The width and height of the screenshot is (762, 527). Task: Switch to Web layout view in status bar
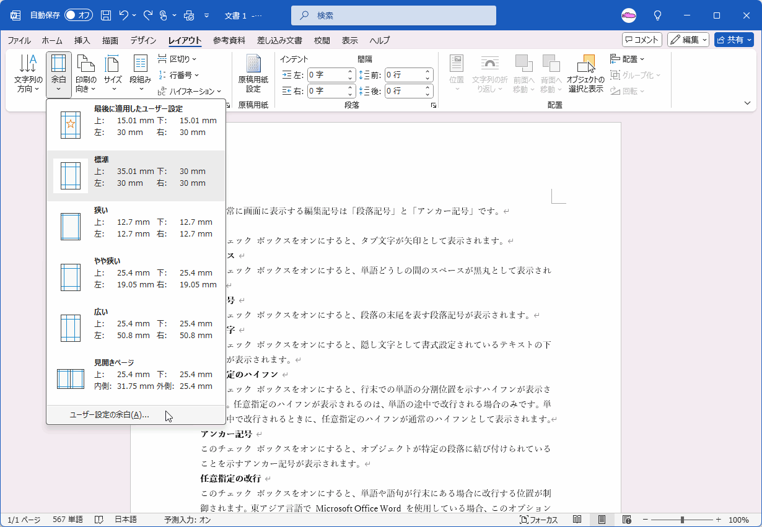pos(626,520)
